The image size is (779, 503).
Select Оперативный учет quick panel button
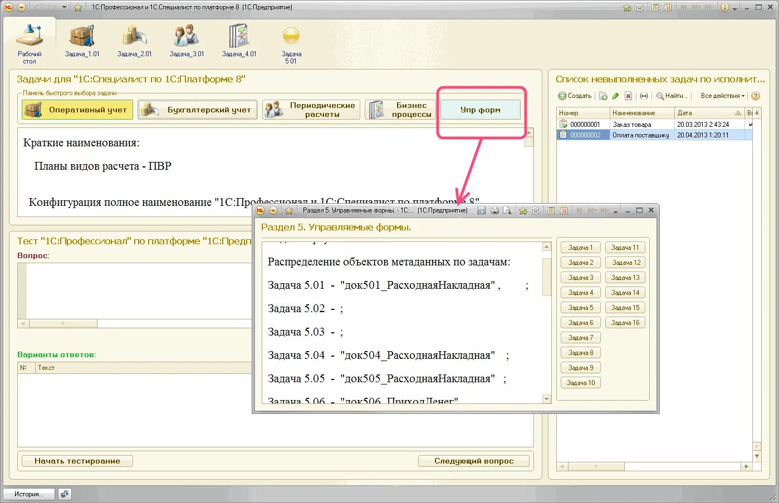coord(77,110)
